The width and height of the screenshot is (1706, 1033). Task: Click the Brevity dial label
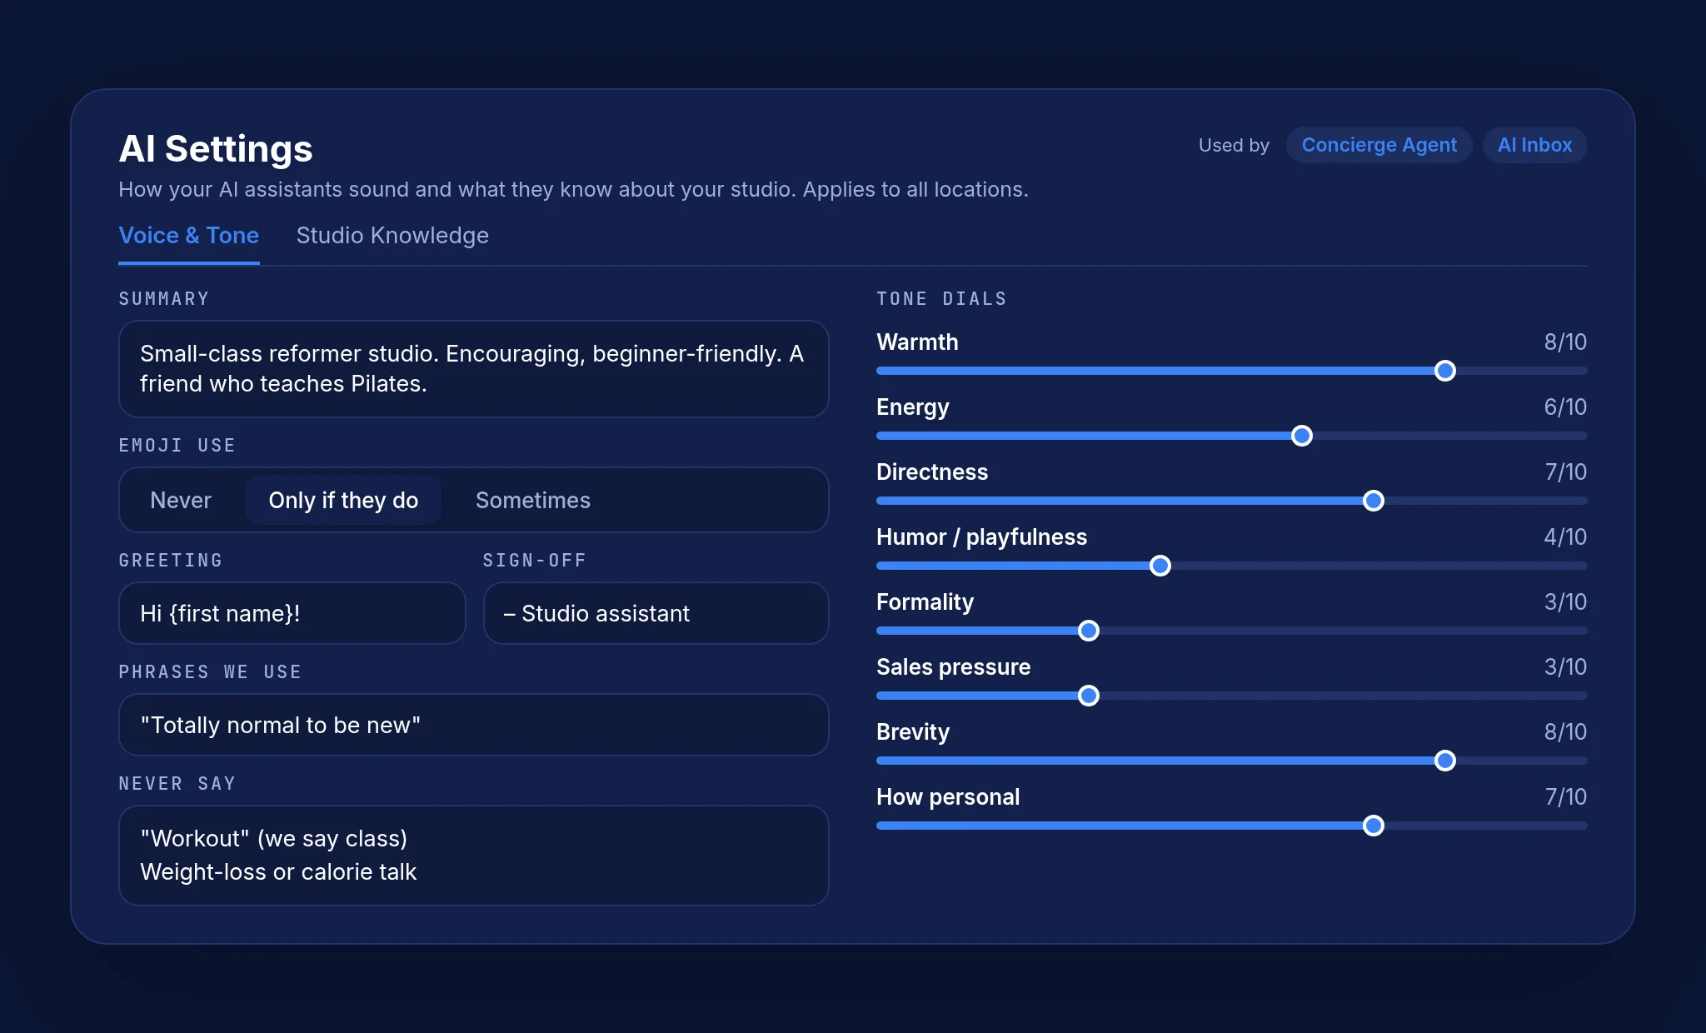pos(913,732)
